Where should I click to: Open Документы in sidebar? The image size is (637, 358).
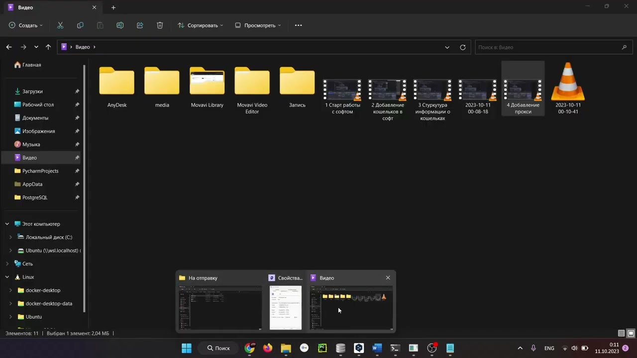click(31, 118)
